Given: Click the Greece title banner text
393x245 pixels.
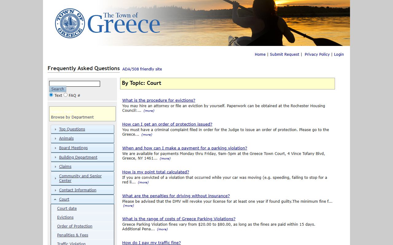Looking at the screenshot, I should tap(123, 23).
